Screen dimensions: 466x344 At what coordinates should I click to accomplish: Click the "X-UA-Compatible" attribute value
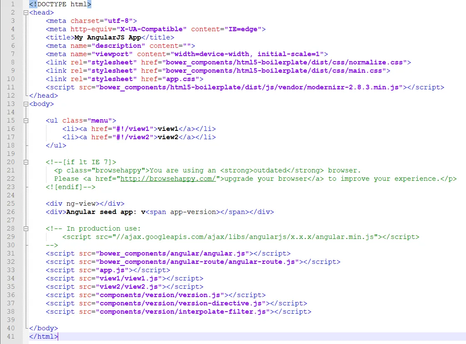(152, 29)
